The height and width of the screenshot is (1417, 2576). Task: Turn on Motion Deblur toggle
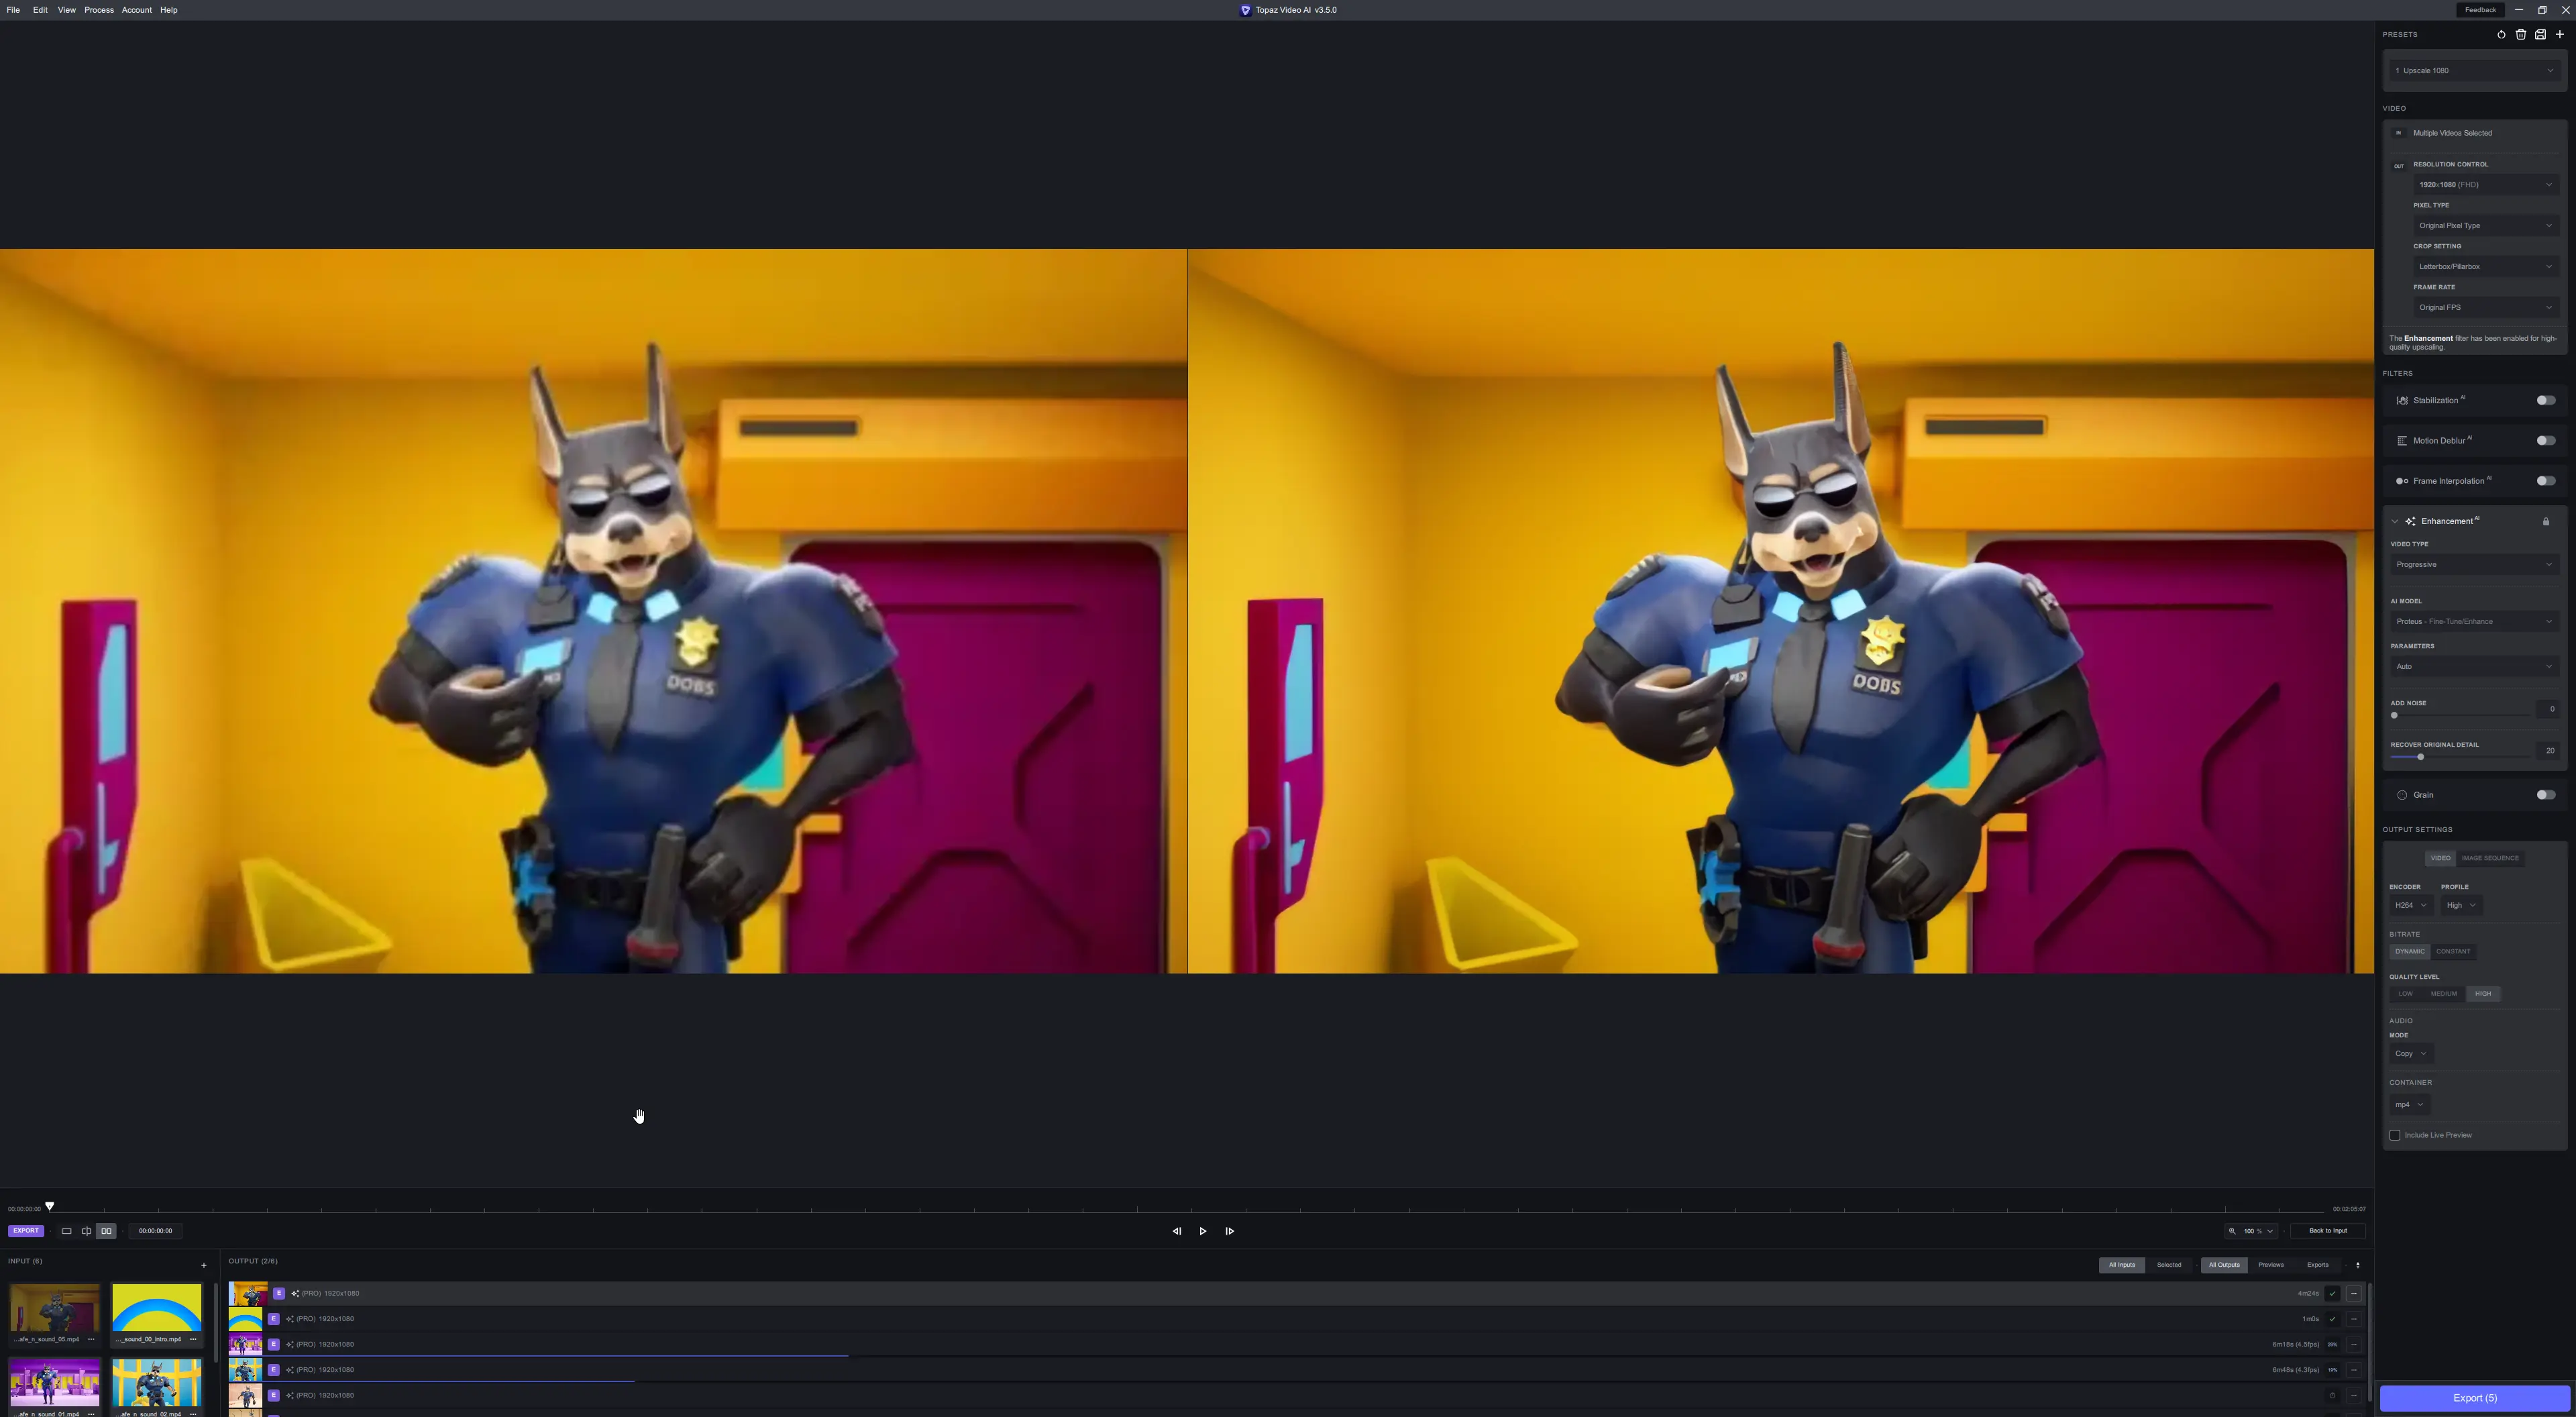tap(2545, 440)
